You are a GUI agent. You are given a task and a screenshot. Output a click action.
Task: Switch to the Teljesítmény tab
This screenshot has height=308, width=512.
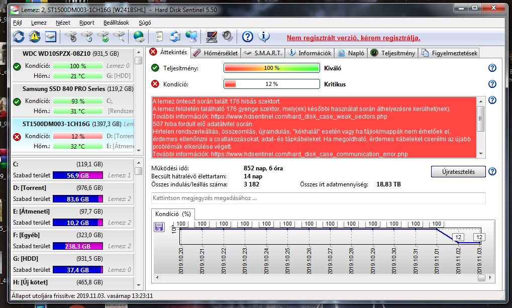click(393, 53)
